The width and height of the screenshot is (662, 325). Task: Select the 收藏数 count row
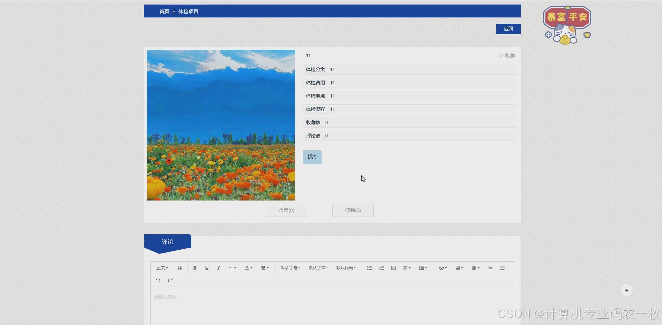point(409,122)
